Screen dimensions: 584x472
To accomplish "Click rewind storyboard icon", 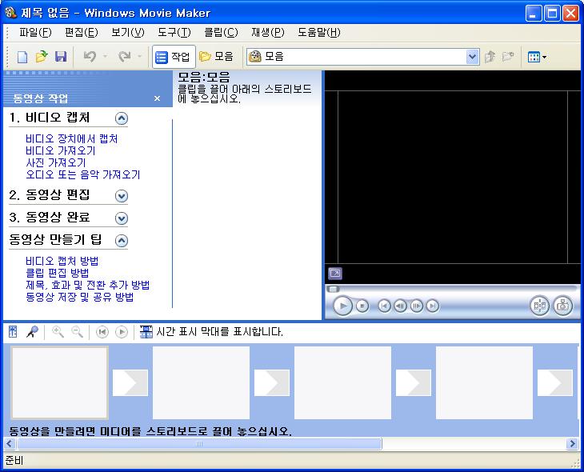I will pos(102,331).
